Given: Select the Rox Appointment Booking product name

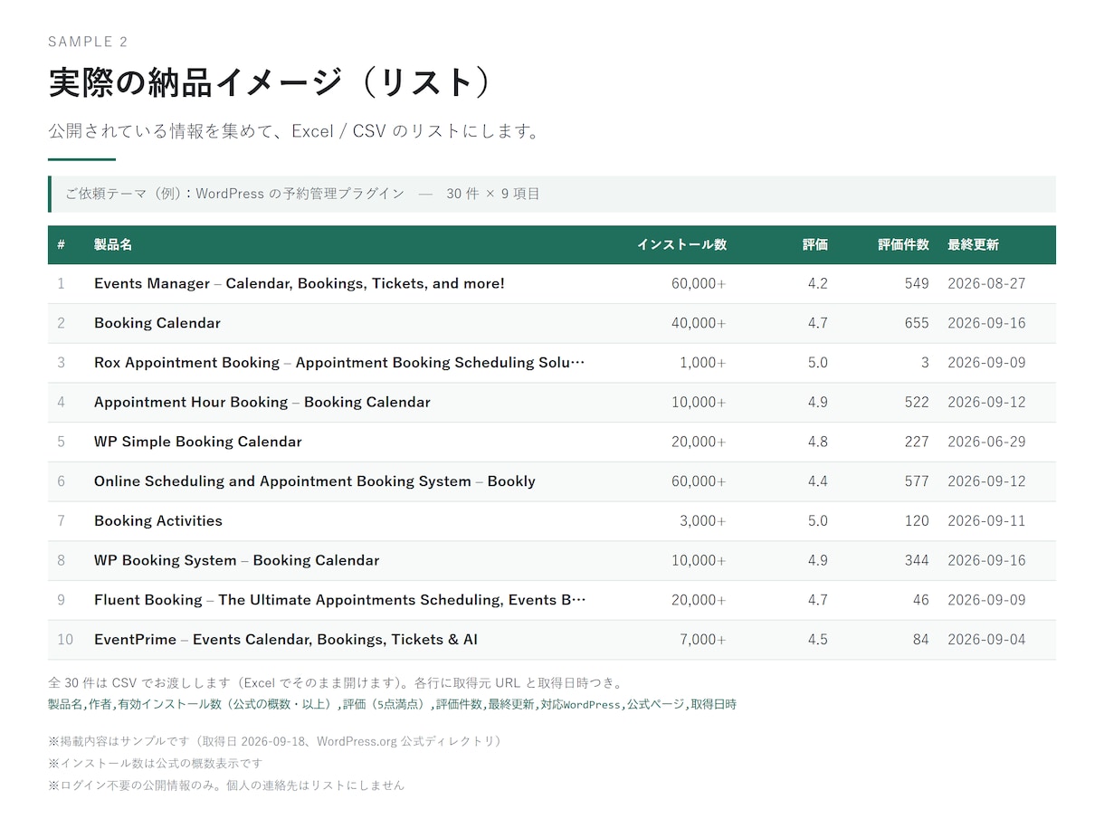Looking at the screenshot, I should click(339, 363).
